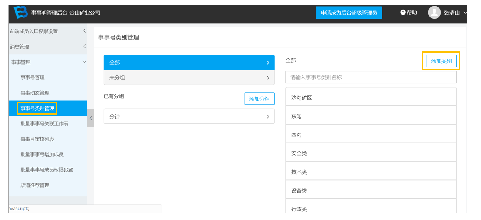Focus the 请输入事事号类别名称 search field
The image size is (481, 220).
click(x=371, y=77)
